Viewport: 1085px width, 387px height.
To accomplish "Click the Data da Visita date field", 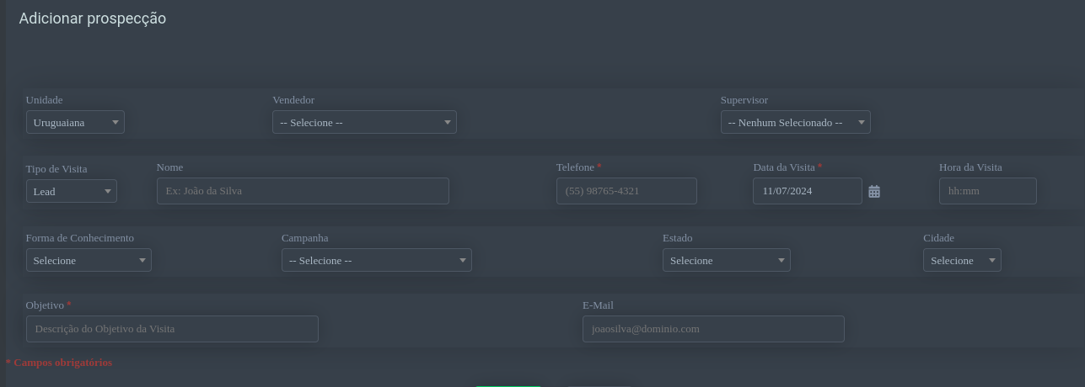I will click(807, 191).
